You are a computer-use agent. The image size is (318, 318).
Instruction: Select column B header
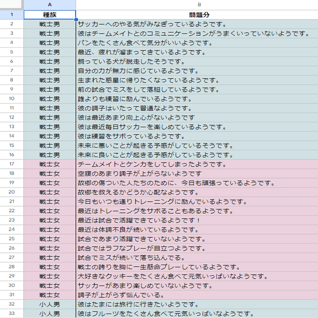click(197, 5)
